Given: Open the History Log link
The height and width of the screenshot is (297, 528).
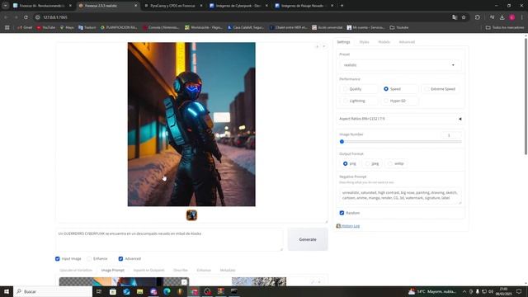Looking at the screenshot, I should coord(350,226).
